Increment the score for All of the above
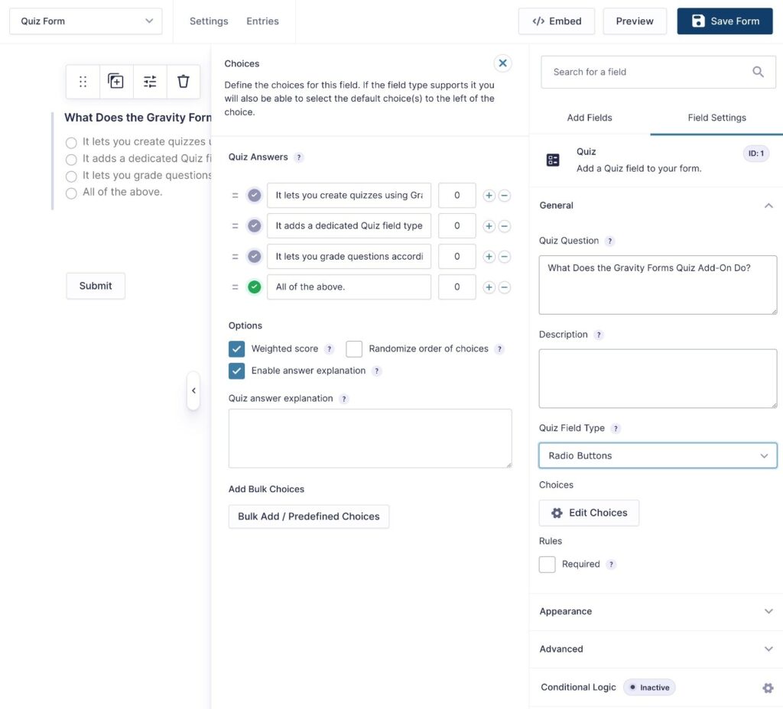 (489, 287)
